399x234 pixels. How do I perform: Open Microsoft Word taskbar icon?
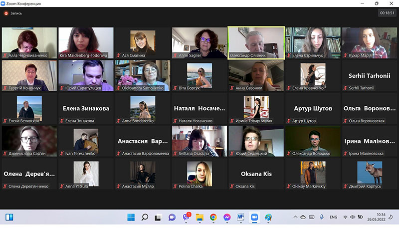pyautogui.click(x=240, y=217)
